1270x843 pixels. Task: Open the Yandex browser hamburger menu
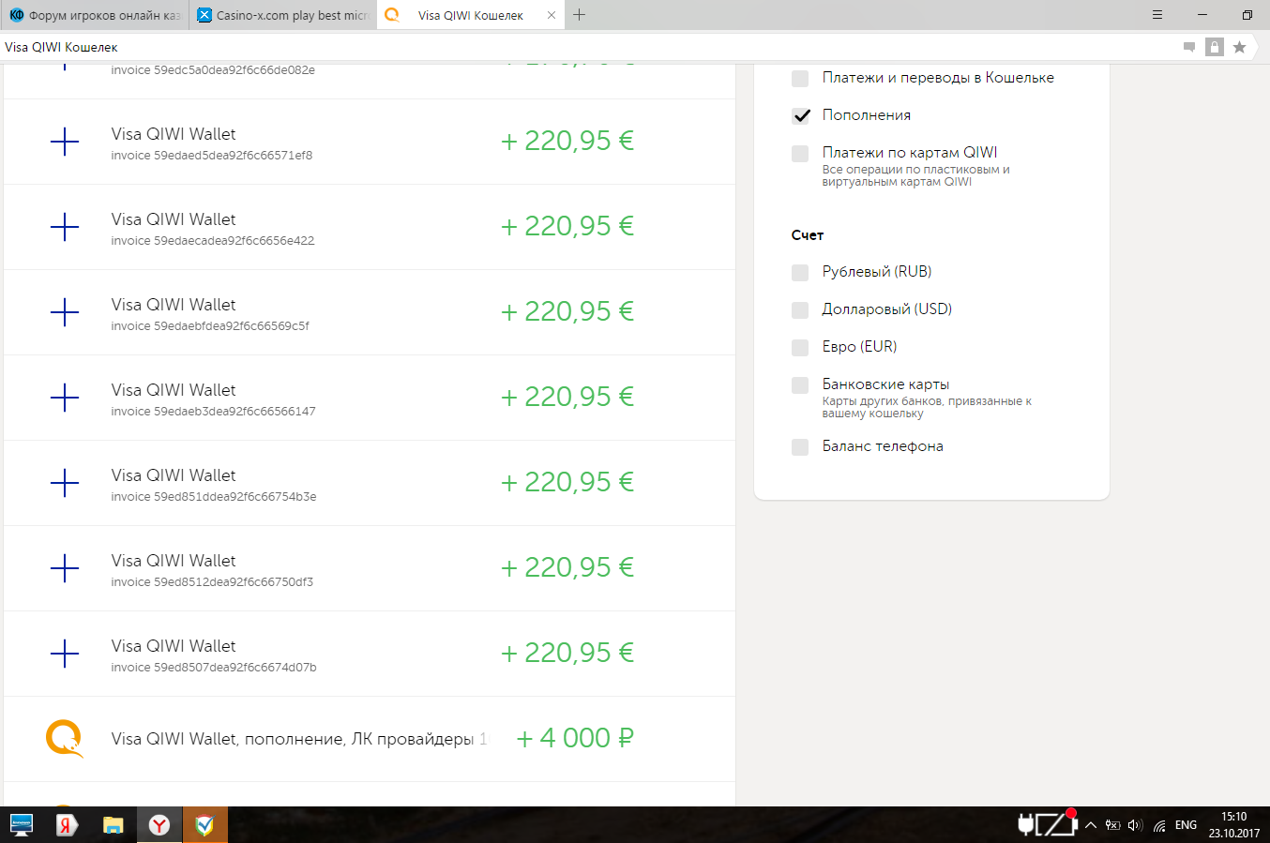pos(1157,15)
